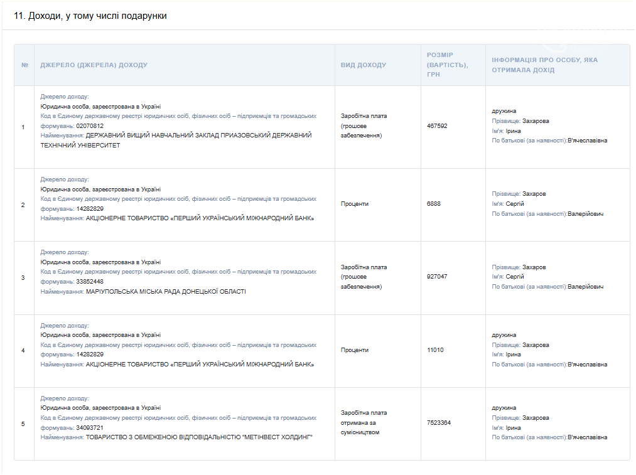Click the "Розмір (вартість), грн" column header
Viewport: 636px width, 475px height.
447,65
